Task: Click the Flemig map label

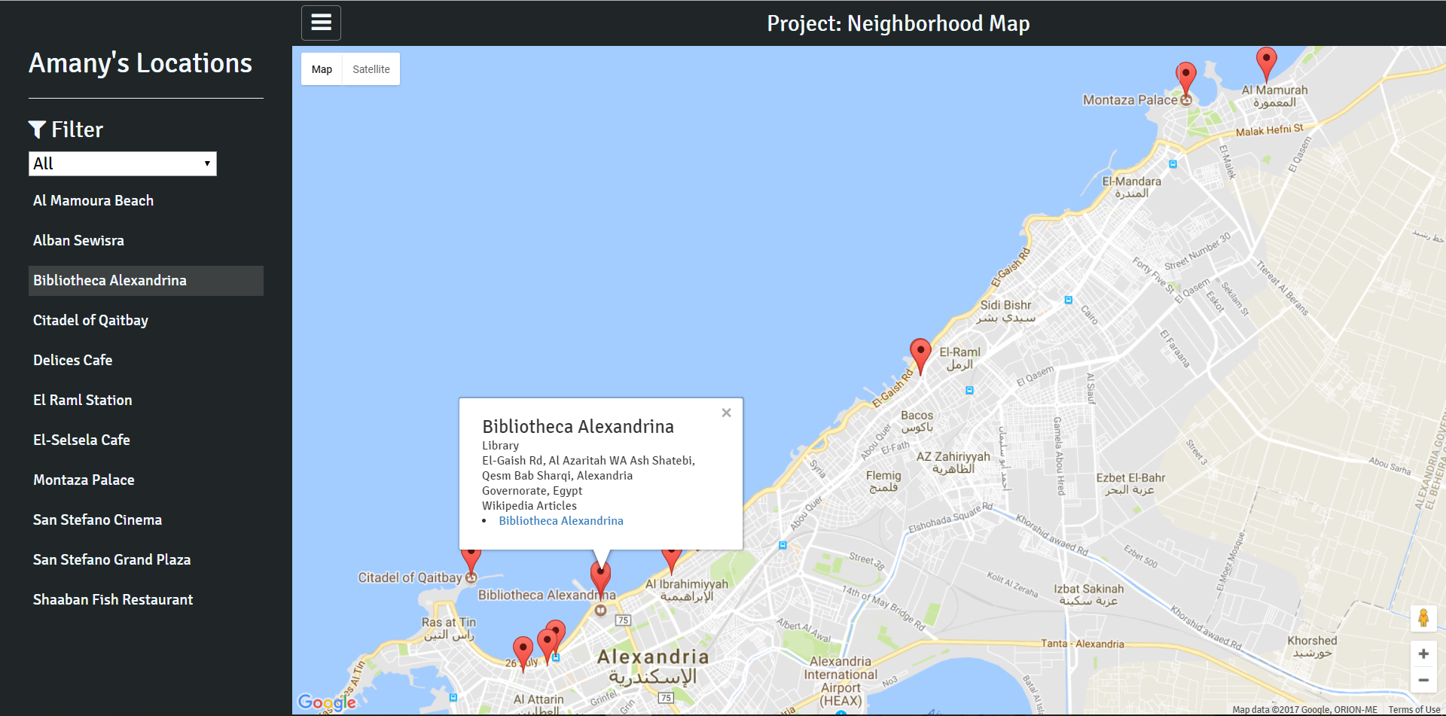Action: click(x=883, y=482)
